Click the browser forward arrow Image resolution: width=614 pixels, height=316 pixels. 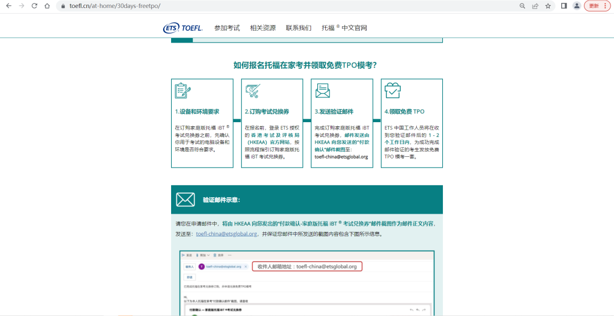[22, 6]
